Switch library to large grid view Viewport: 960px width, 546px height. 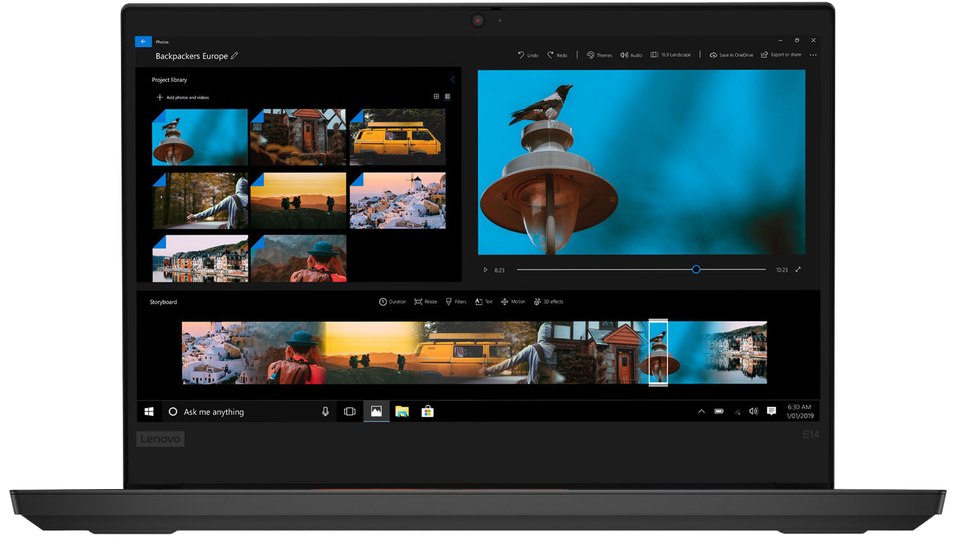coord(436,97)
